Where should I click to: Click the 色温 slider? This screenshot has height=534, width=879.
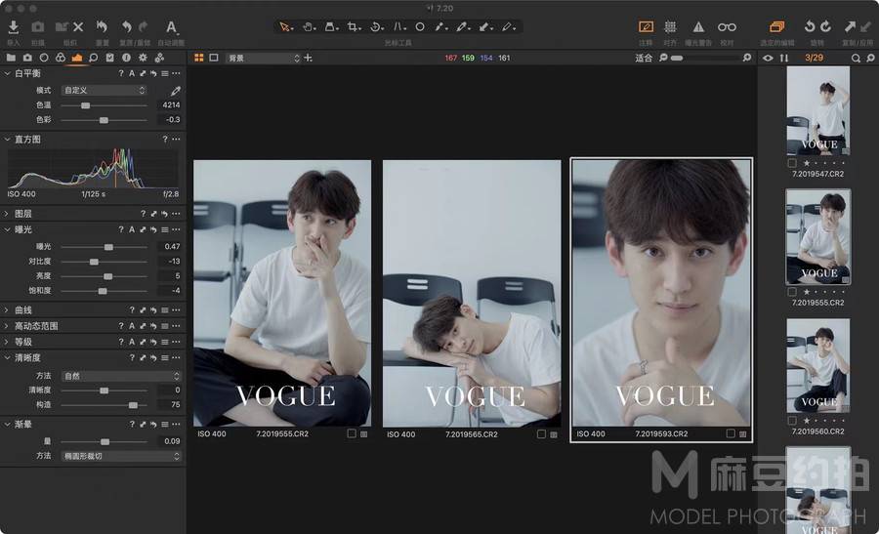[x=105, y=105]
